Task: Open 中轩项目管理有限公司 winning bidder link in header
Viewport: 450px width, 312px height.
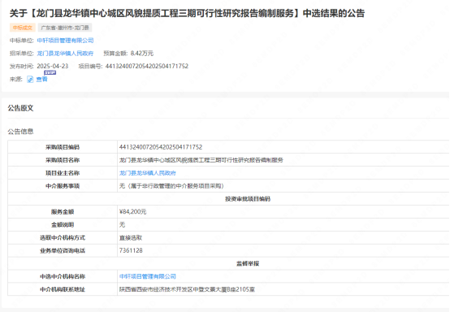Action: pos(66,41)
